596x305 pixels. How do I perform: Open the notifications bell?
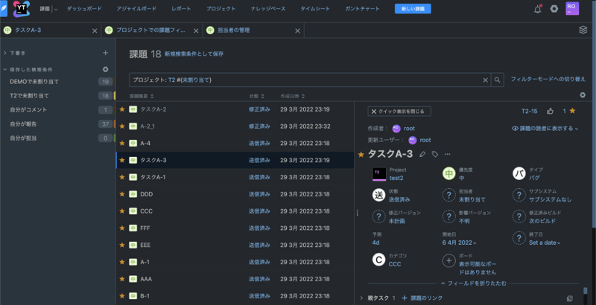537,9
